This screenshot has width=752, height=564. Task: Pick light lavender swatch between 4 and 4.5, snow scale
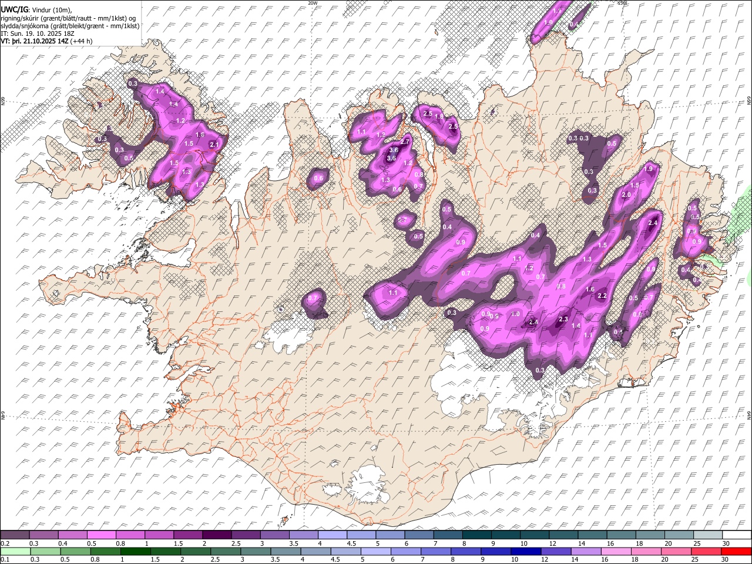click(331, 535)
